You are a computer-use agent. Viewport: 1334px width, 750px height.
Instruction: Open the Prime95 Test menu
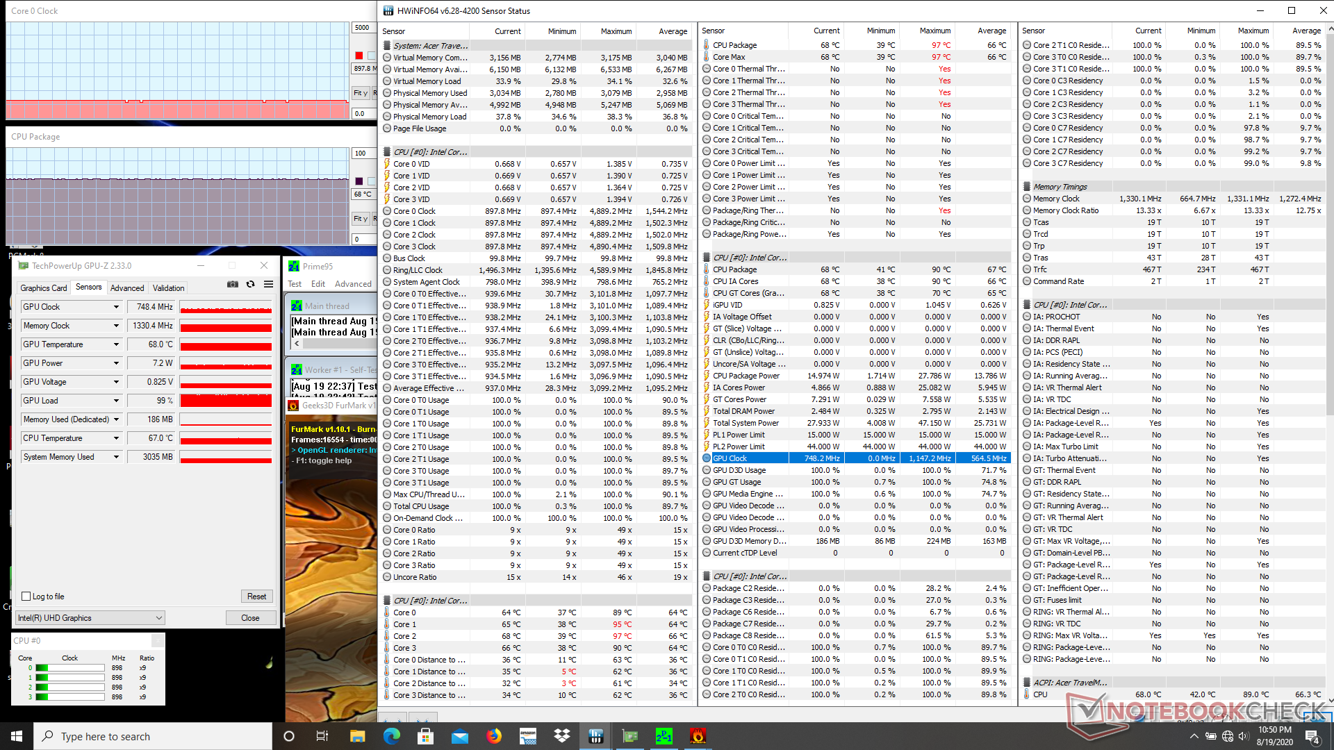tap(295, 284)
